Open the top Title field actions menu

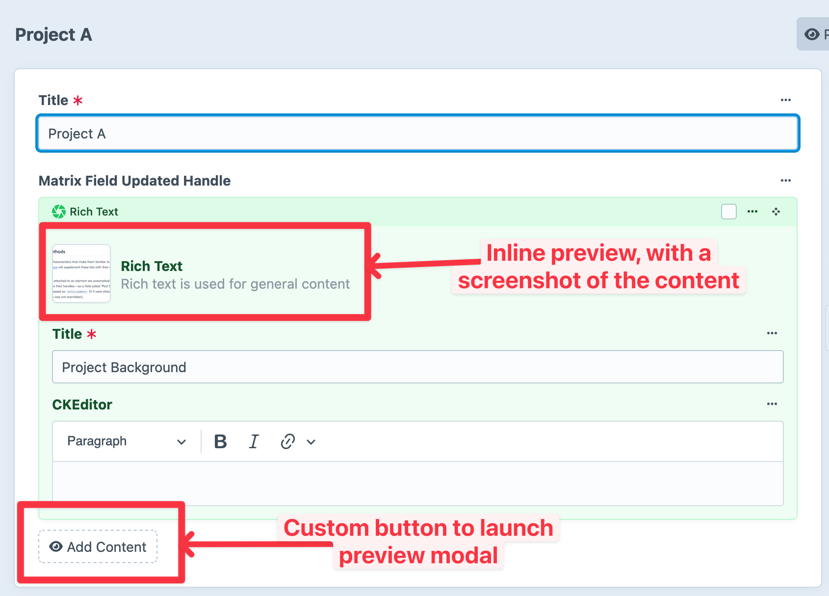click(x=786, y=100)
